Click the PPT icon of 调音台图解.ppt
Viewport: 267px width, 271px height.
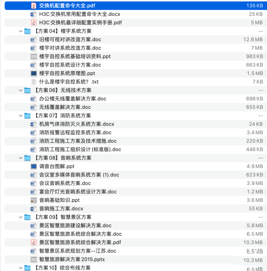(33, 166)
